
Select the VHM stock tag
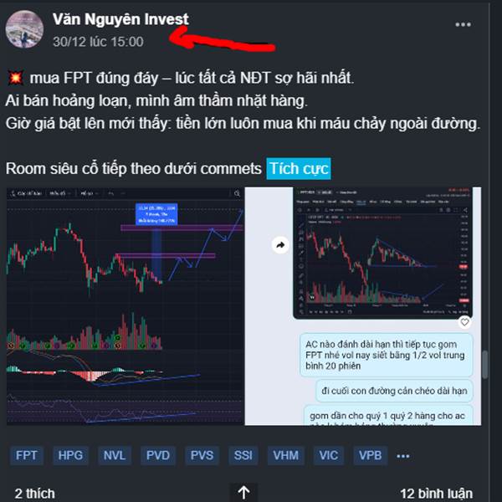[x=285, y=455]
